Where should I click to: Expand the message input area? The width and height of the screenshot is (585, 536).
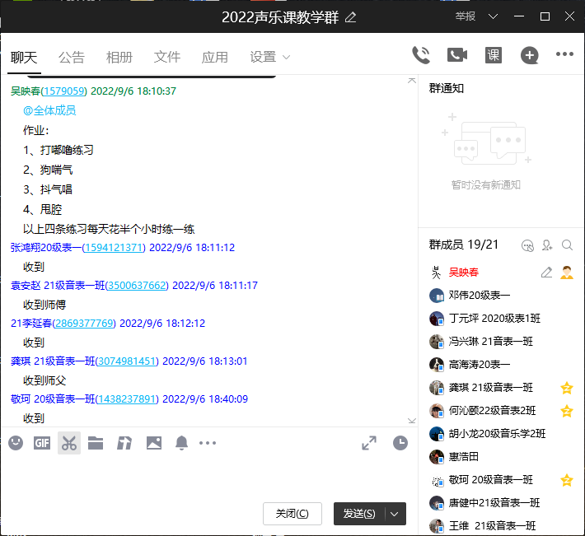369,443
